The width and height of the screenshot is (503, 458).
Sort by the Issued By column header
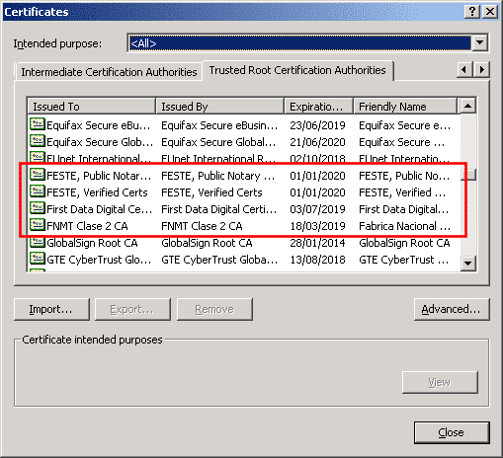point(219,107)
